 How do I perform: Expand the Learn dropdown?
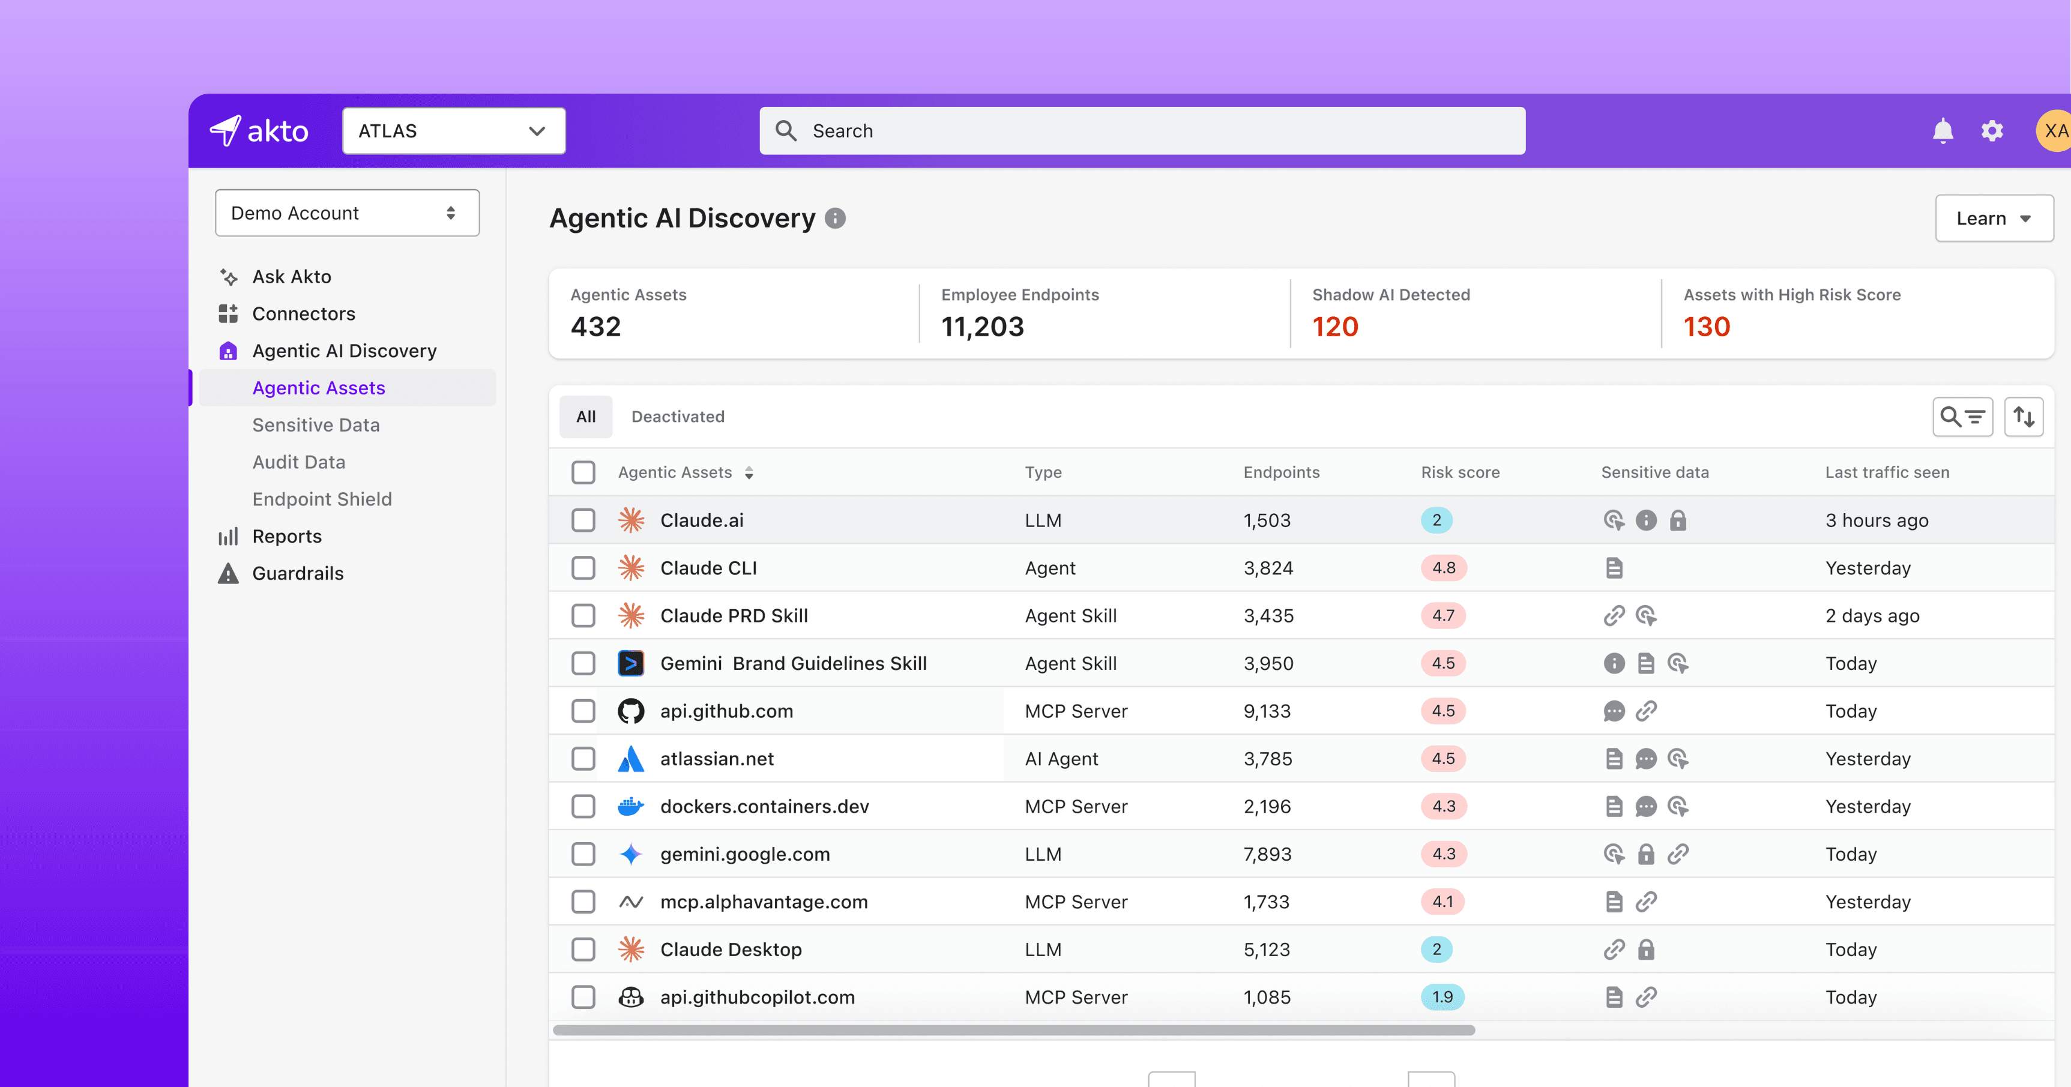(1994, 218)
